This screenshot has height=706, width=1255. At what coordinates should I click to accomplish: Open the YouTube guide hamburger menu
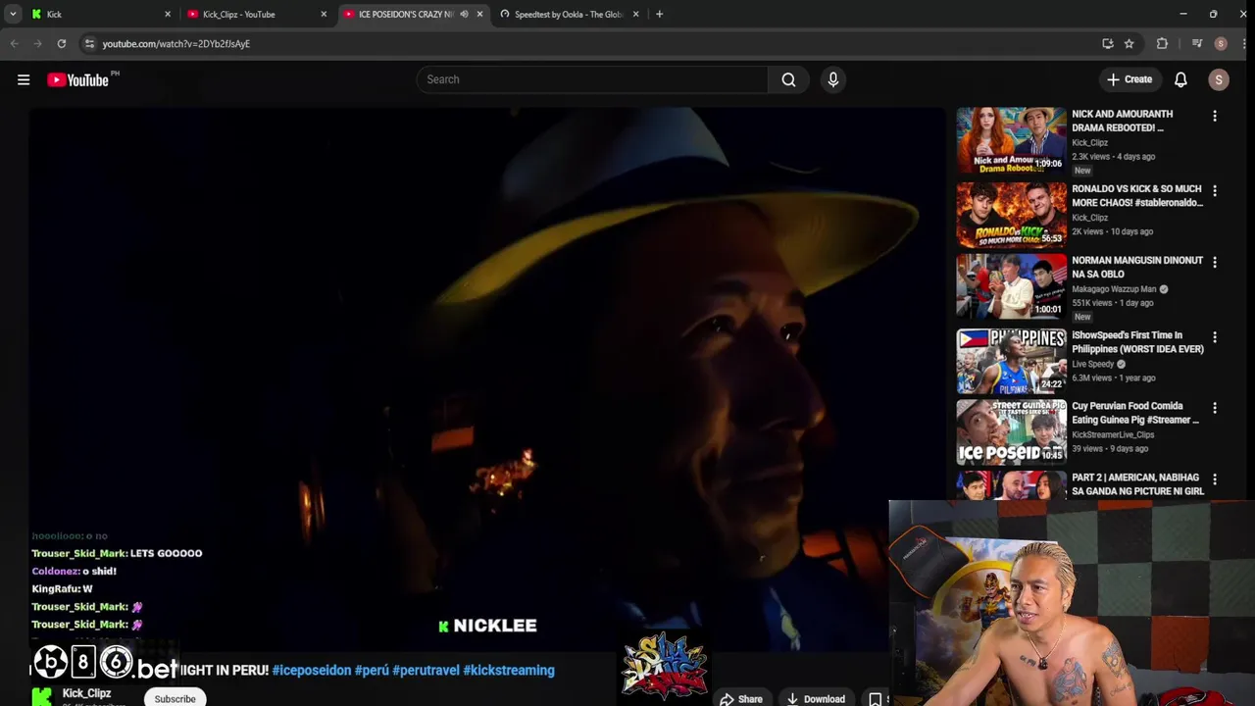(x=24, y=79)
